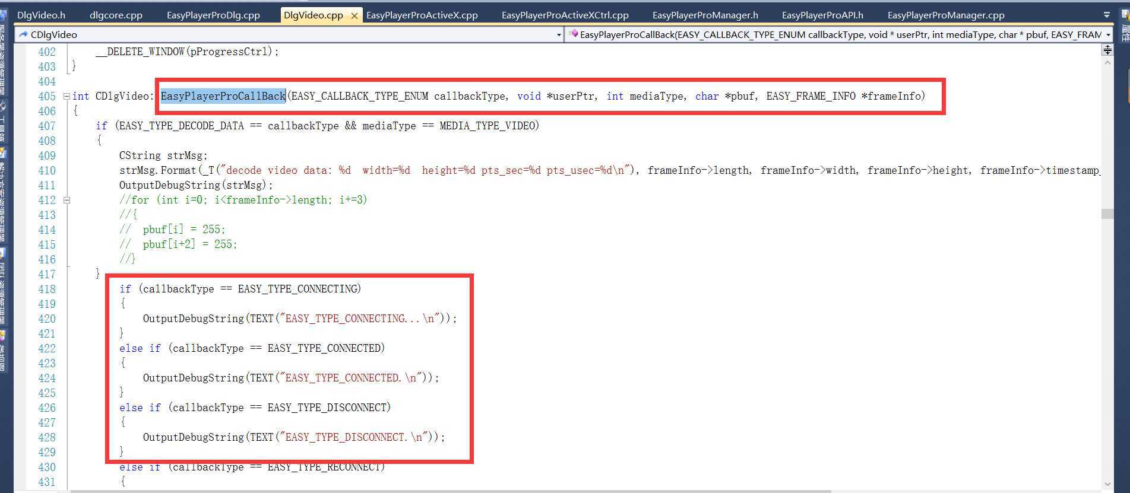Switch to EasyPlayerProActiveXCtrl.cpp tab
This screenshot has height=493, width=1130.
pos(565,15)
